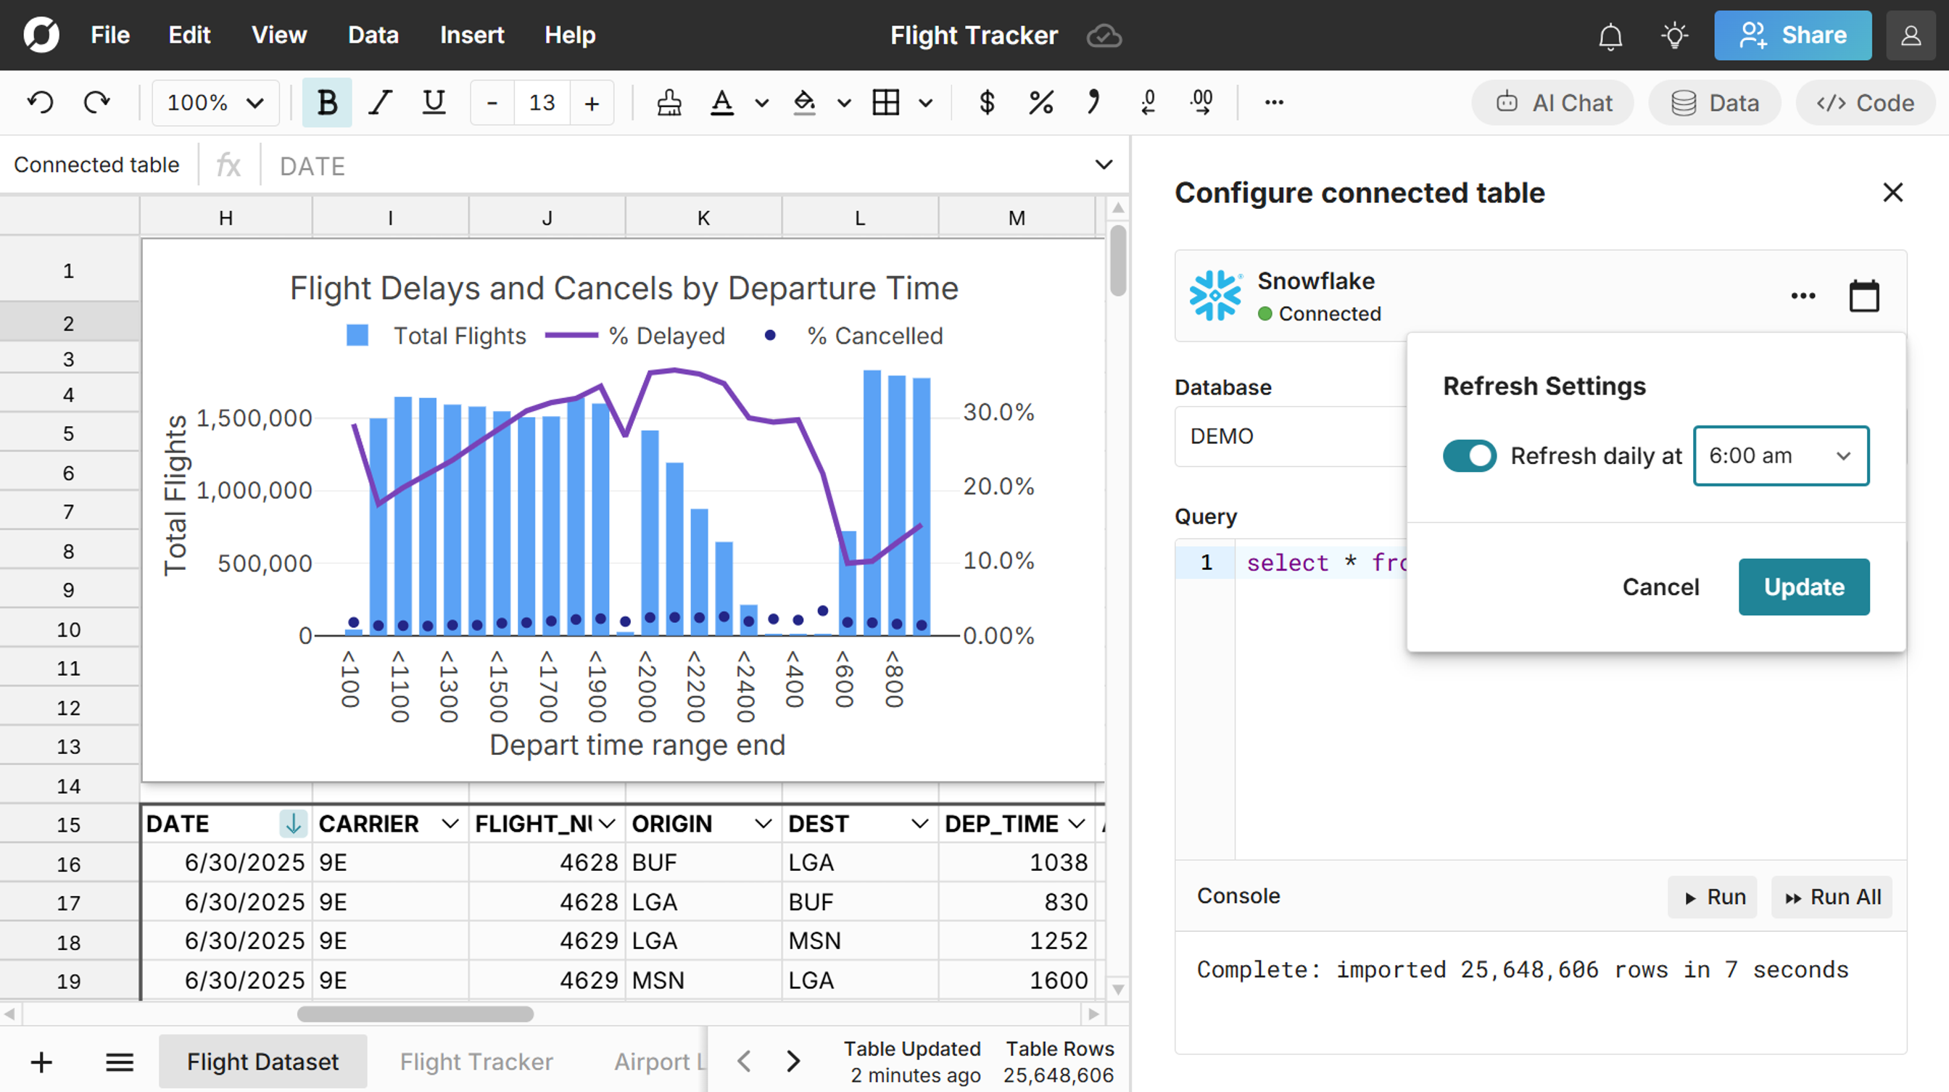Screen dimensions: 1949x1092
Task: Apply percent number format
Action: click(x=1041, y=102)
